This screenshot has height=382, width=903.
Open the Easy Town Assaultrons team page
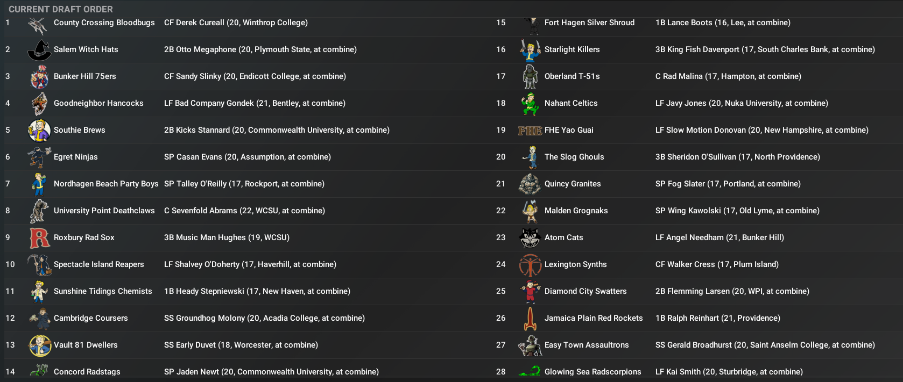tap(586, 345)
